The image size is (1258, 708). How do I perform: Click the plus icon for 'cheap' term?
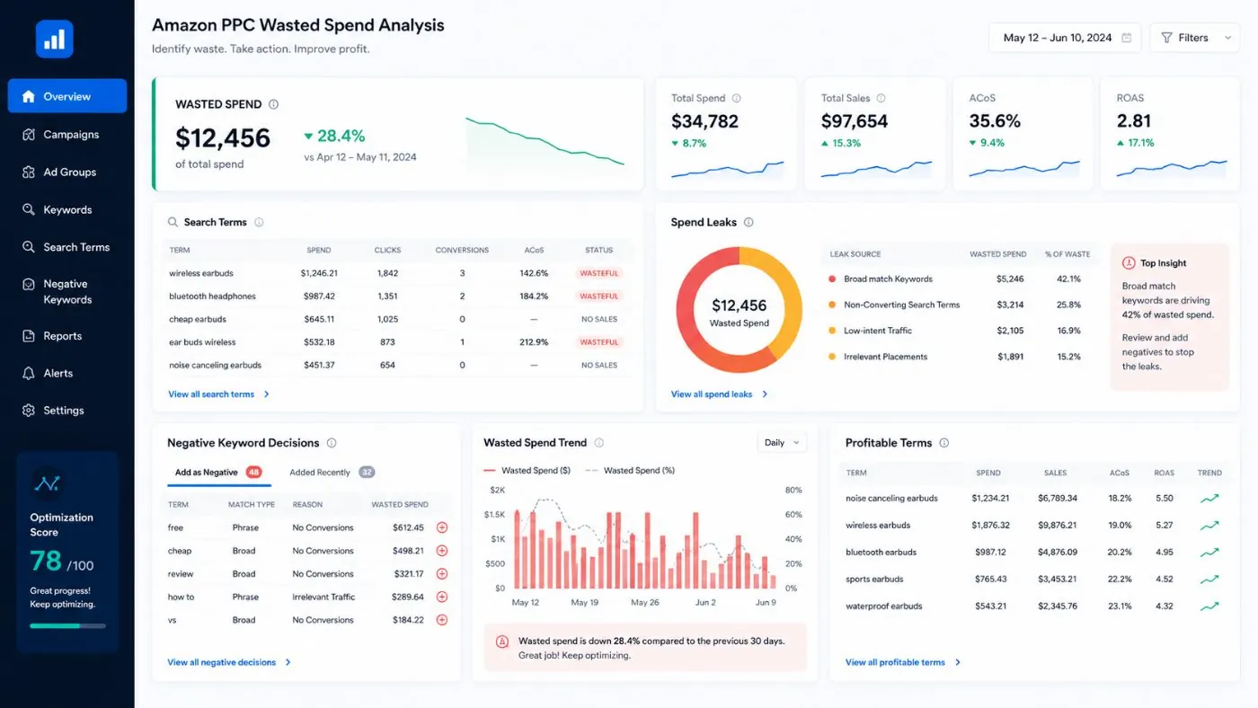[441, 551]
